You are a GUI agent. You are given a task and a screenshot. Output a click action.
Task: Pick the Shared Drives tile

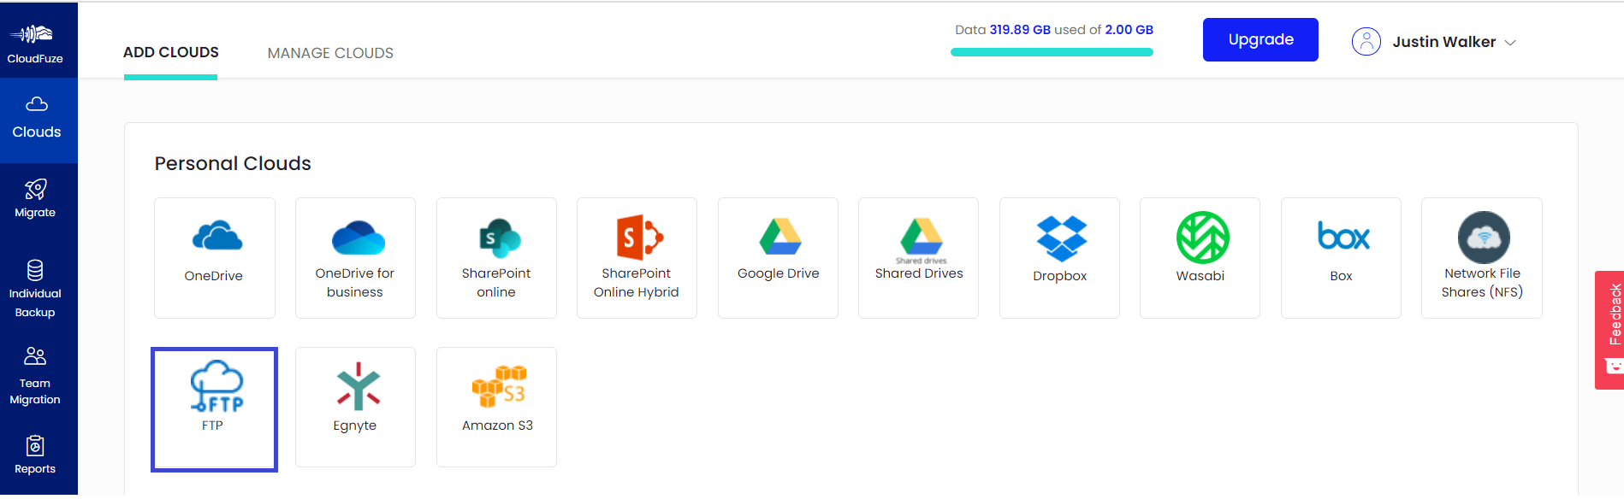(x=918, y=257)
